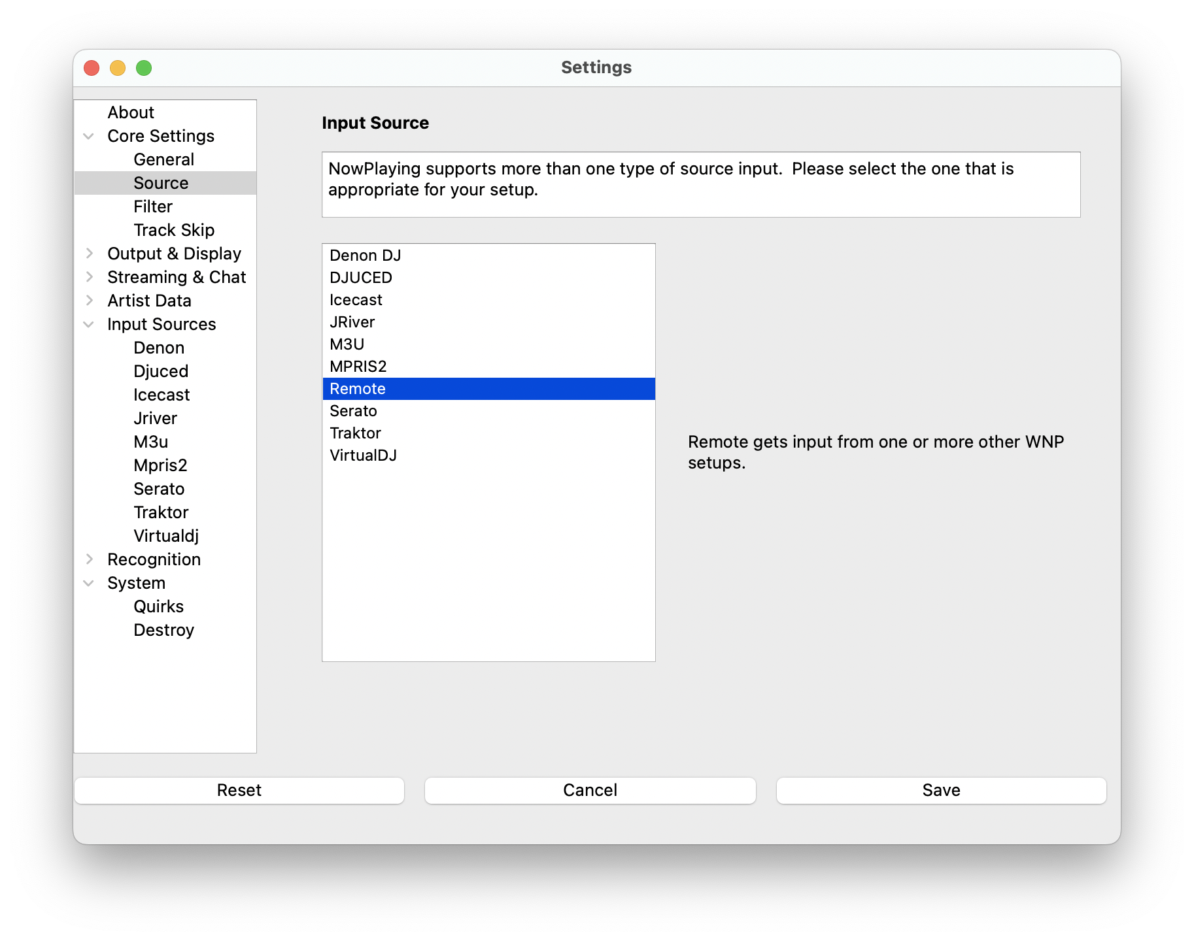The width and height of the screenshot is (1194, 941).
Task: Expand the Recognition section
Action: pyautogui.click(x=89, y=559)
